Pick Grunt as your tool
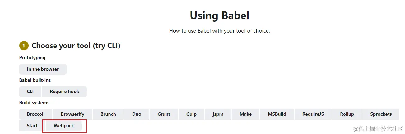The image size is (405, 134). tap(164, 114)
